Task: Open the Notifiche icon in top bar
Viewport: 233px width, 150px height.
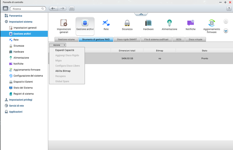Action: click(x=190, y=23)
